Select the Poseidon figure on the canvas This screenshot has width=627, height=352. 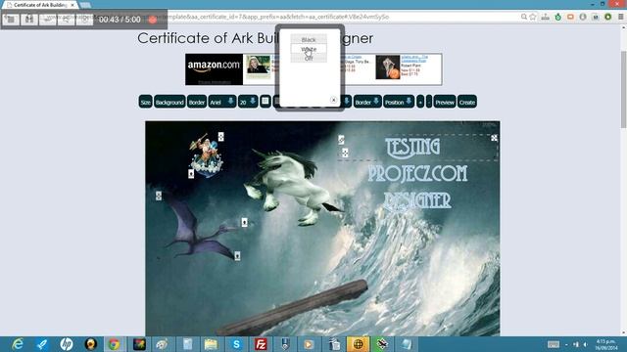point(206,155)
